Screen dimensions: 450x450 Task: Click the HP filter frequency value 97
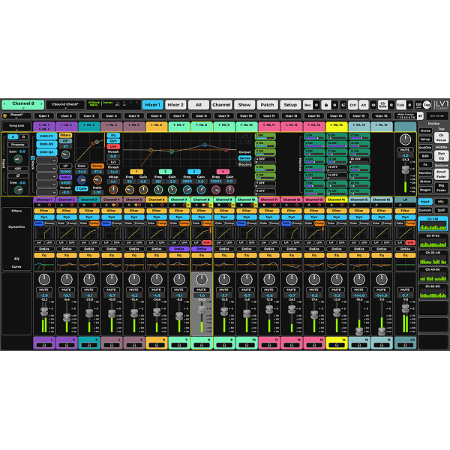coord(66,147)
